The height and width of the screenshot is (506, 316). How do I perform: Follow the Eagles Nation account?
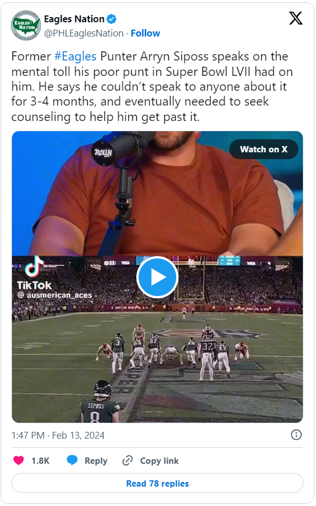click(x=145, y=33)
